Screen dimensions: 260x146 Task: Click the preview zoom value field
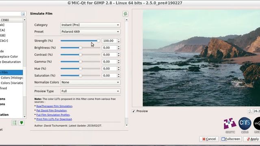pos(256,111)
